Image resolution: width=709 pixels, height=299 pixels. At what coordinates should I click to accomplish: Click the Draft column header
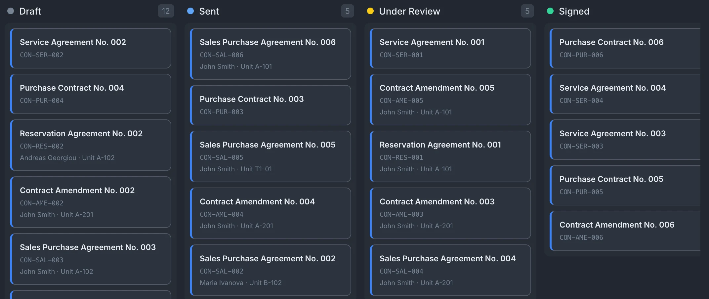click(30, 11)
